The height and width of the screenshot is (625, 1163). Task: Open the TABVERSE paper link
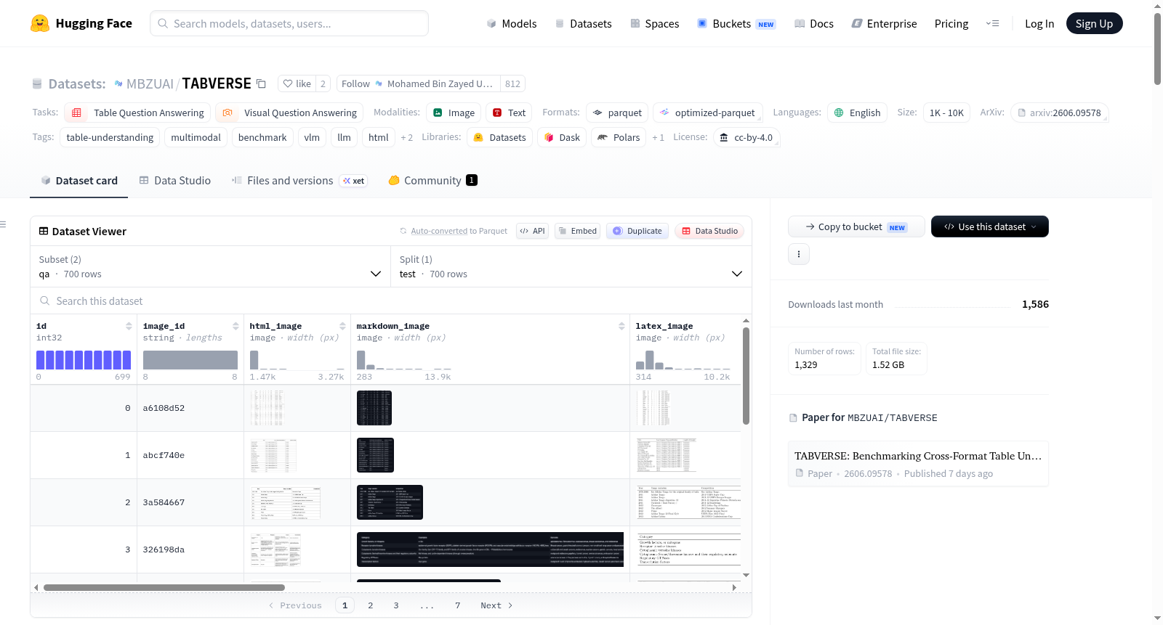click(918, 464)
